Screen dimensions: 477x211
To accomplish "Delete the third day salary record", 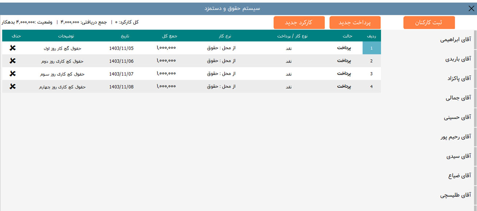I will (x=13, y=73).
